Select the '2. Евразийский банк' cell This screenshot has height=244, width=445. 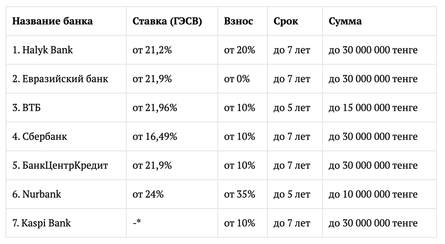point(60,79)
